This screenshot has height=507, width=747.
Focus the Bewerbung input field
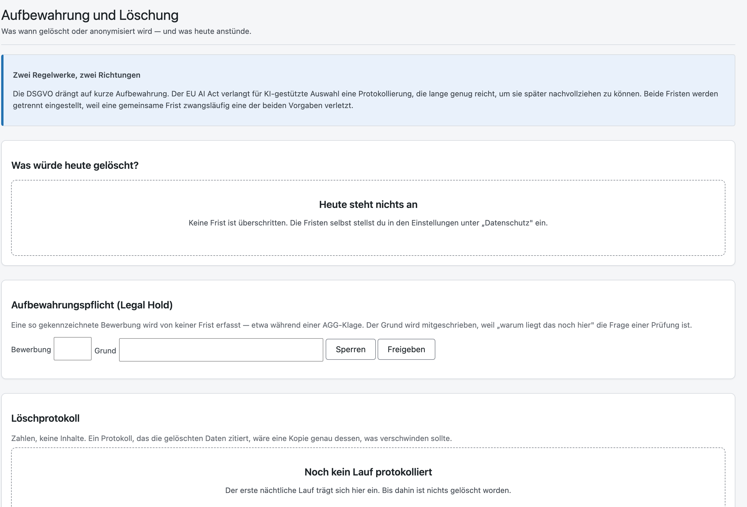[x=73, y=349]
